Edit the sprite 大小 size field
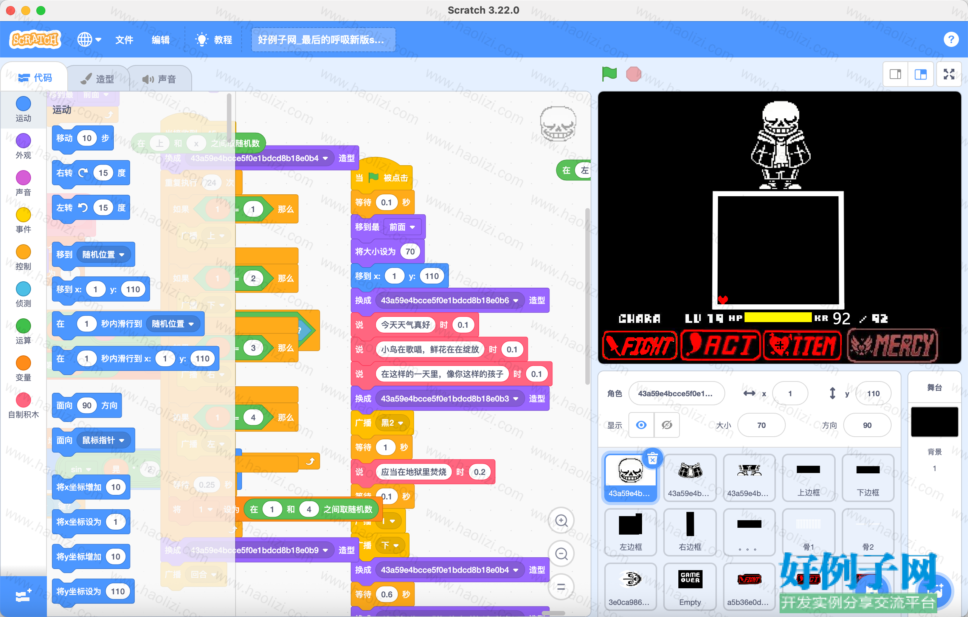 762,425
